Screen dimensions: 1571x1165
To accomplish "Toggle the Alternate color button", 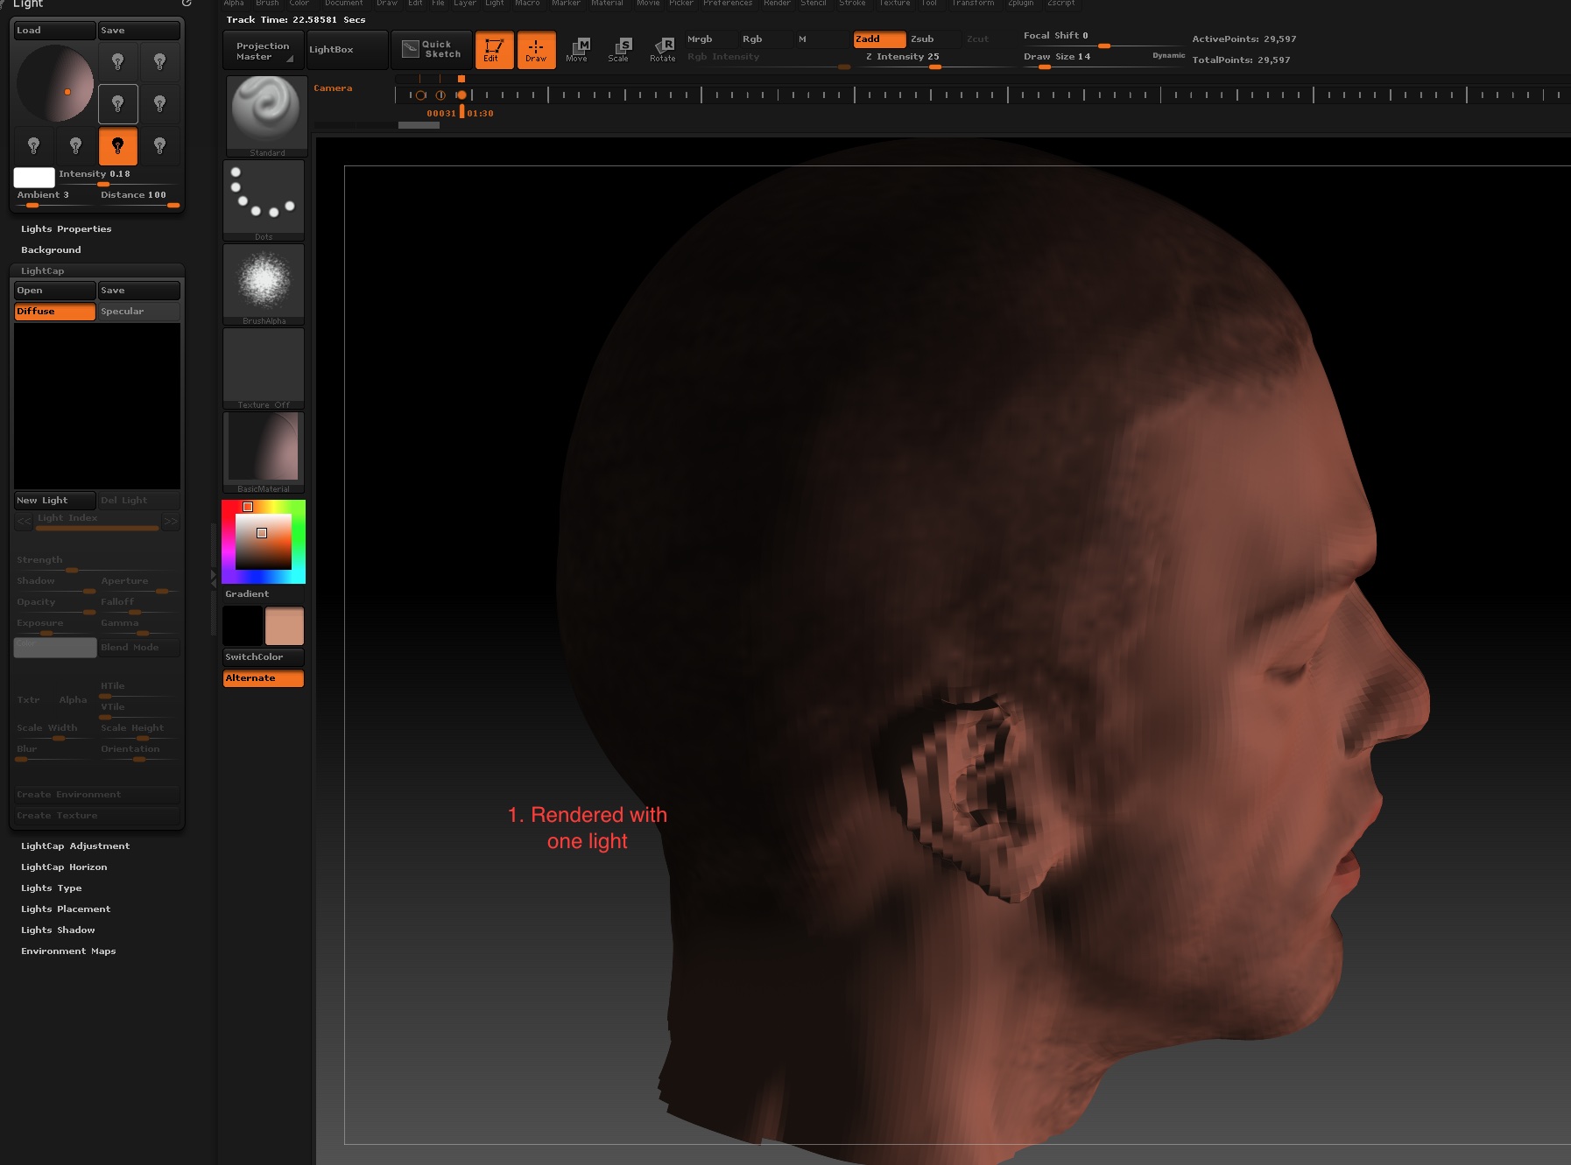I will pos(264,678).
